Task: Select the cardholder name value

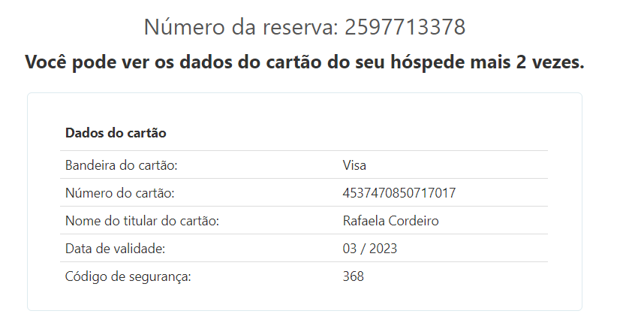Action: click(x=390, y=221)
